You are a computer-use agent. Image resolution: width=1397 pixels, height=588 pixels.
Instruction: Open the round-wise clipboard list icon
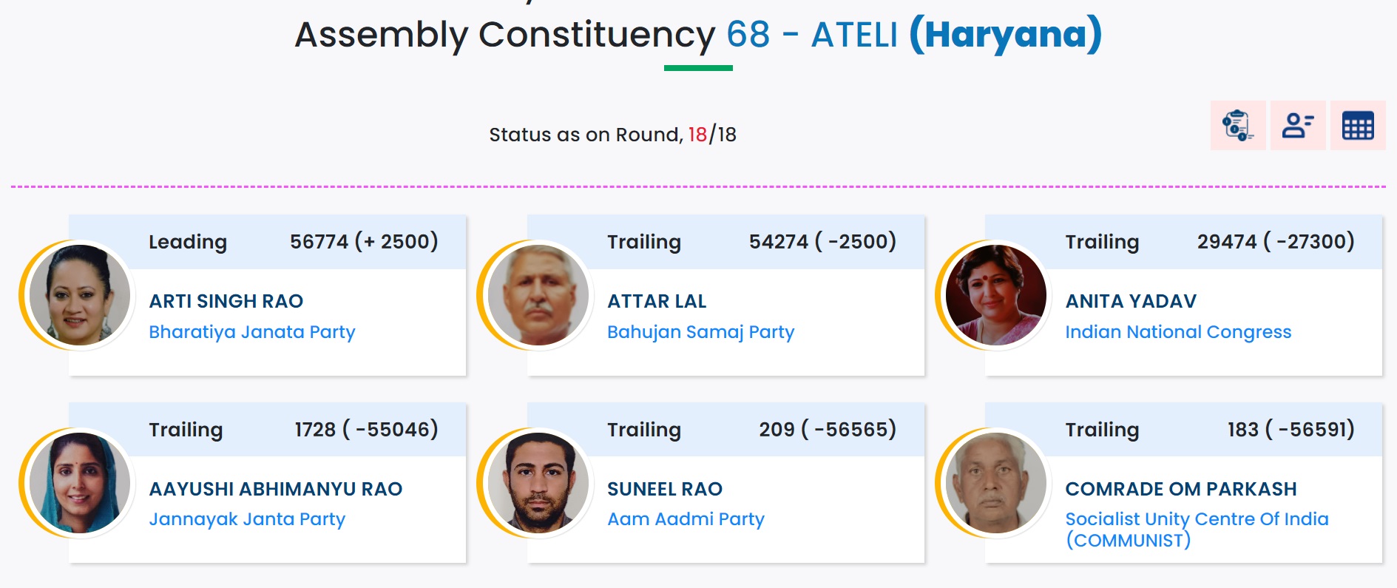click(x=1237, y=125)
